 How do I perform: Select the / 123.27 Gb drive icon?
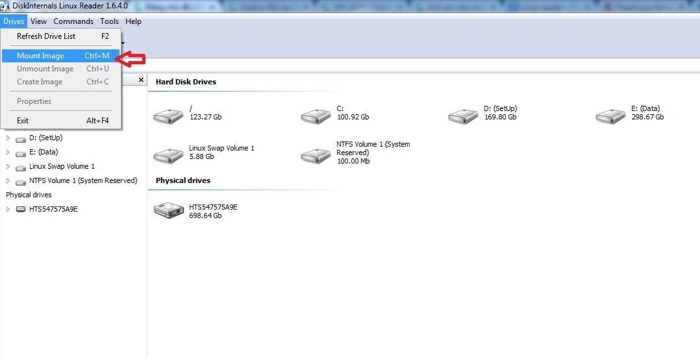(x=168, y=116)
